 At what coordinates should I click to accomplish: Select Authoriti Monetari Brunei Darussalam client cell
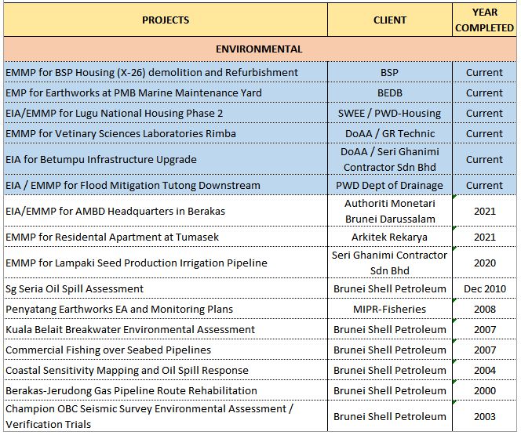click(x=389, y=211)
